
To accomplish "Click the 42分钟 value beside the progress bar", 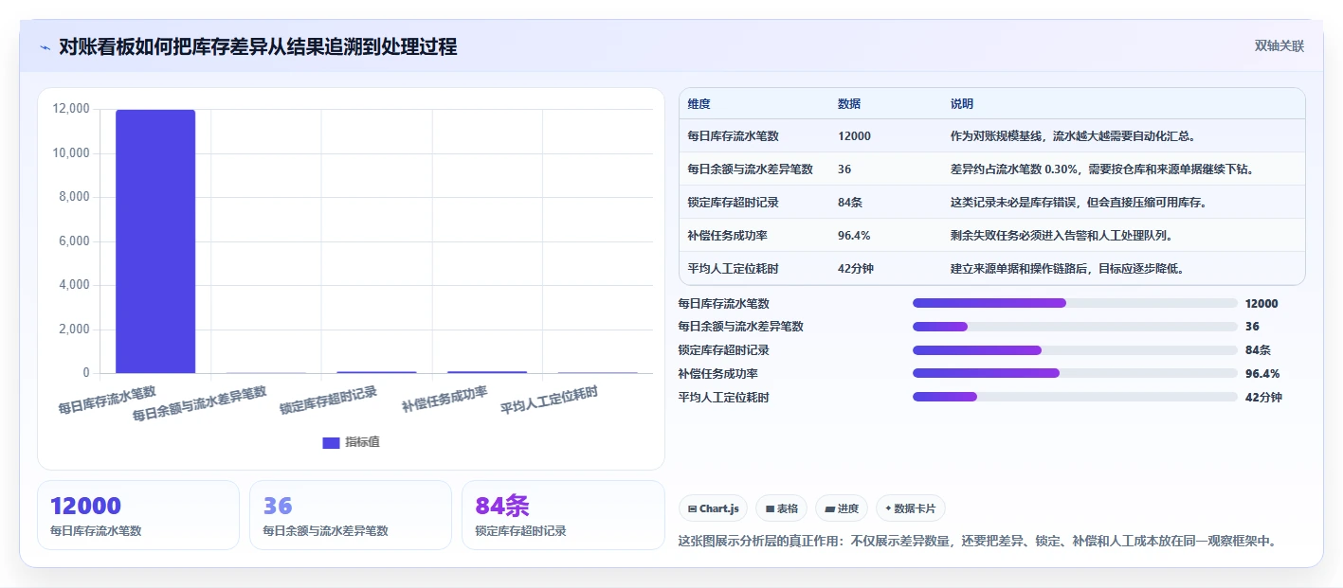I will pos(1263,398).
